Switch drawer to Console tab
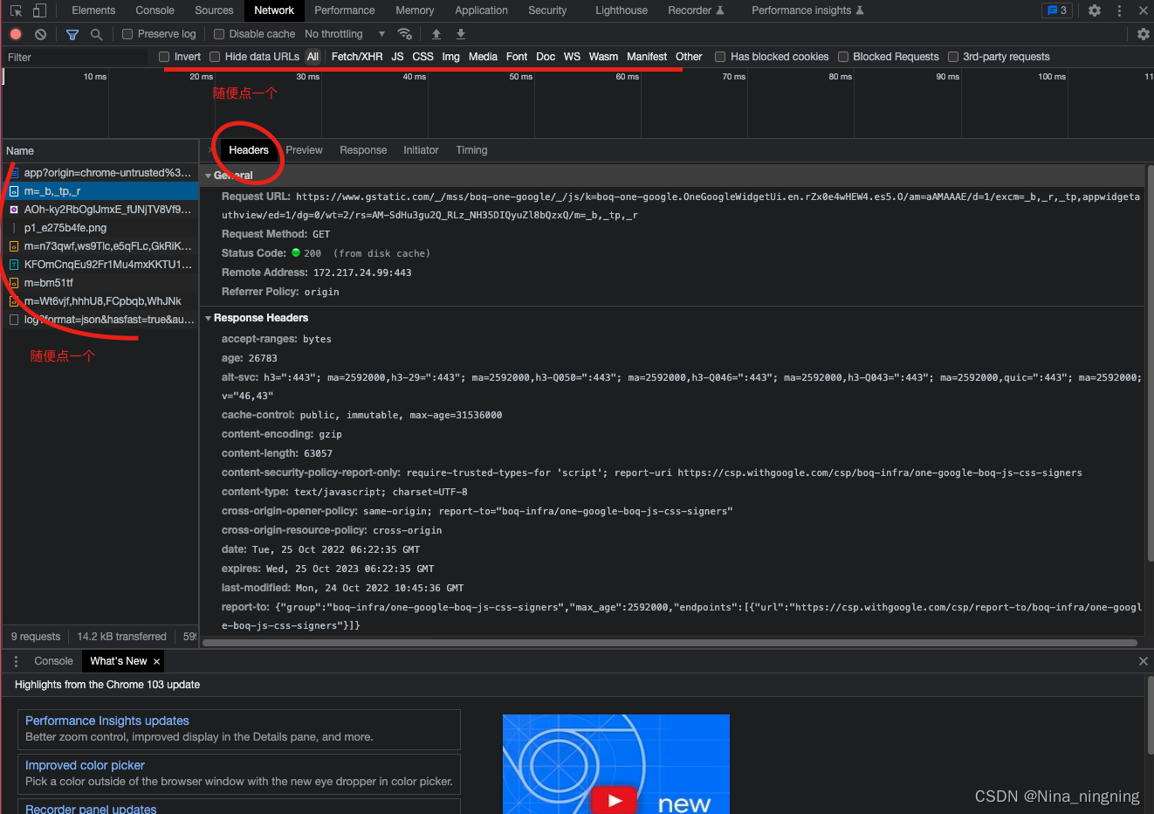 [x=53, y=661]
